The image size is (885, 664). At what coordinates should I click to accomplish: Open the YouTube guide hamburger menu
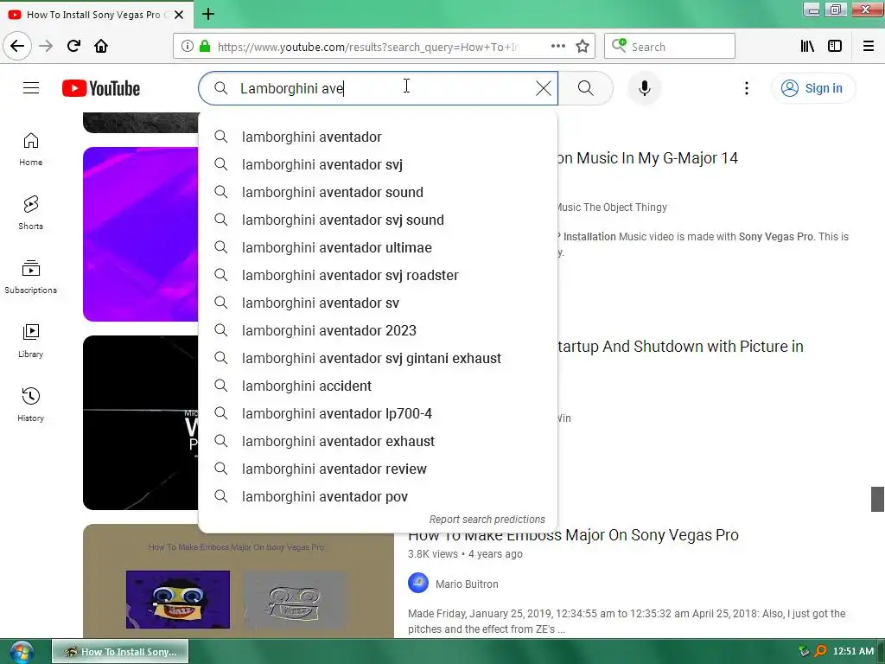pos(31,88)
